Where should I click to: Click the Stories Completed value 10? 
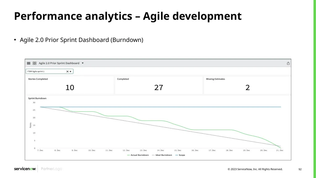click(x=70, y=87)
